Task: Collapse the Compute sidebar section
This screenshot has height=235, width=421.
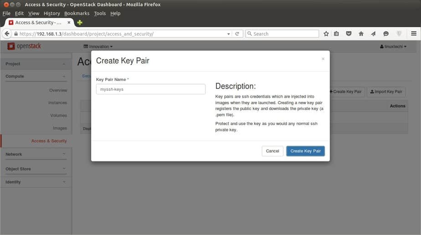Action: pyautogui.click(x=36, y=76)
